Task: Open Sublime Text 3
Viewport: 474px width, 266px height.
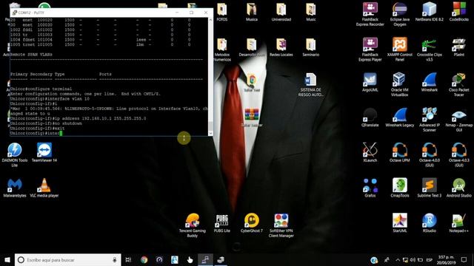Action: (430, 188)
